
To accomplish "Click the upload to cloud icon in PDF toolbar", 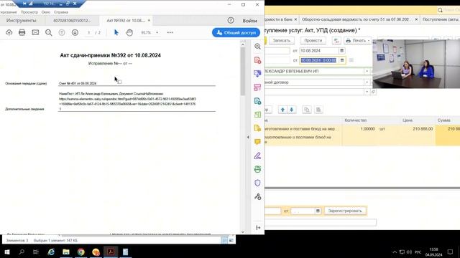I will click(9, 32).
